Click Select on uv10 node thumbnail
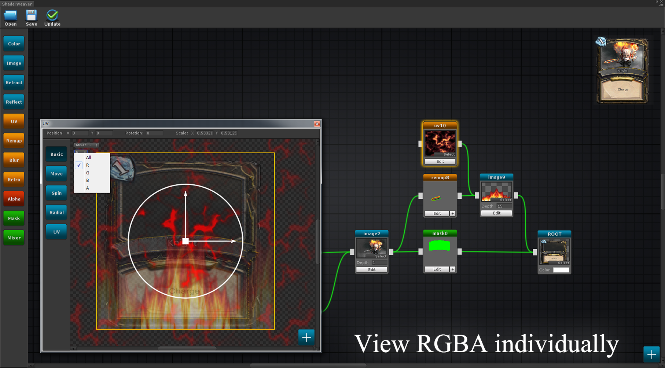Image resolution: width=665 pixels, height=368 pixels. 449,155
